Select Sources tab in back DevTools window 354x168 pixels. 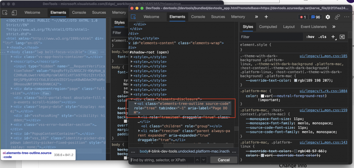coord(99,13)
